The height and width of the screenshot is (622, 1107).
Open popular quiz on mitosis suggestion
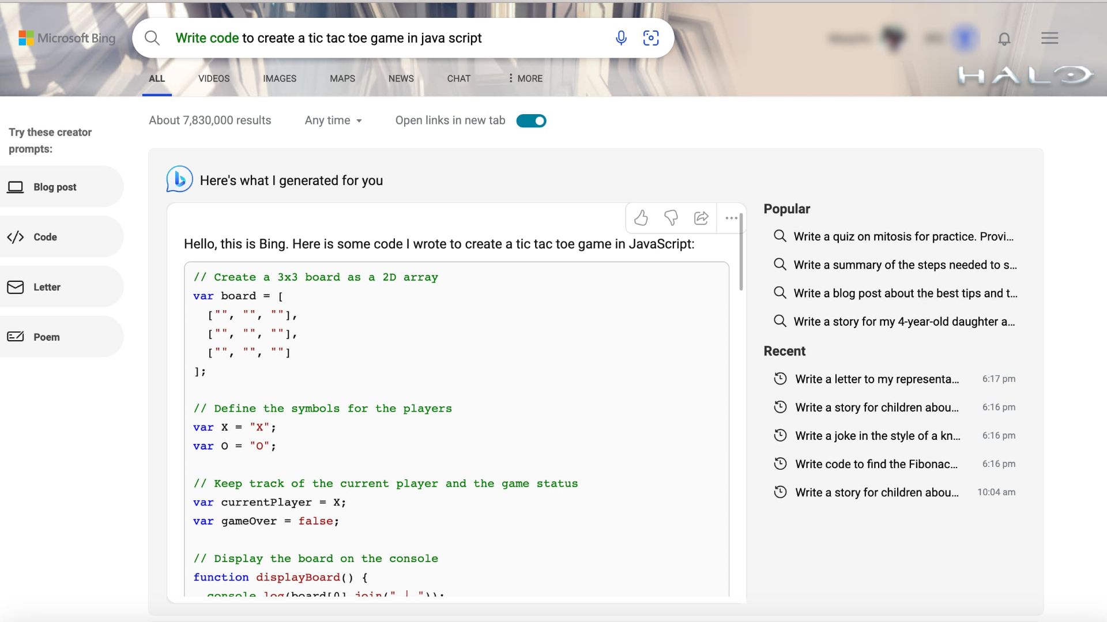903,236
